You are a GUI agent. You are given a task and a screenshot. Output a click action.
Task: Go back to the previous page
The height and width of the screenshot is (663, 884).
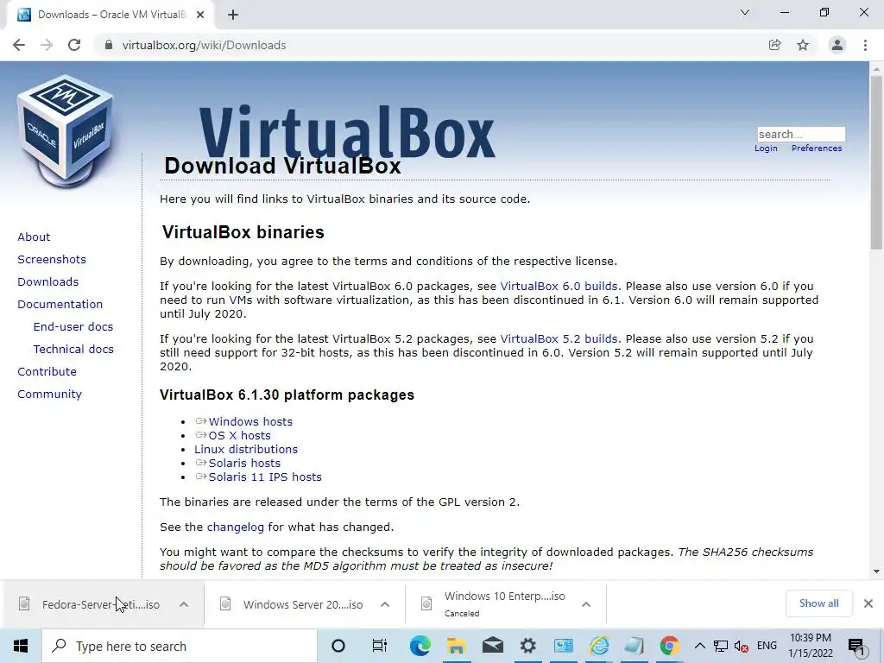(x=19, y=45)
